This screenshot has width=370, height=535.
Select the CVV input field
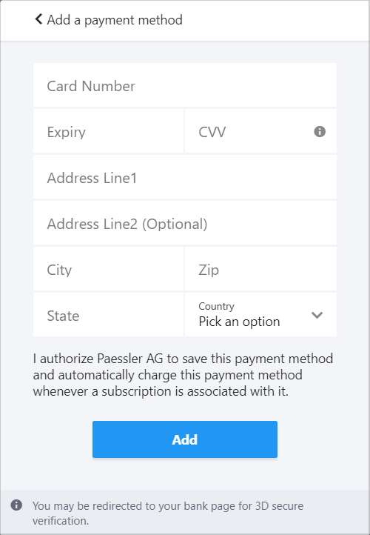[x=260, y=131]
